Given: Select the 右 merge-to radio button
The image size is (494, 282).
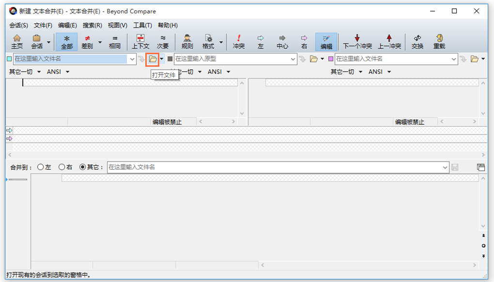Looking at the screenshot, I should (62, 167).
